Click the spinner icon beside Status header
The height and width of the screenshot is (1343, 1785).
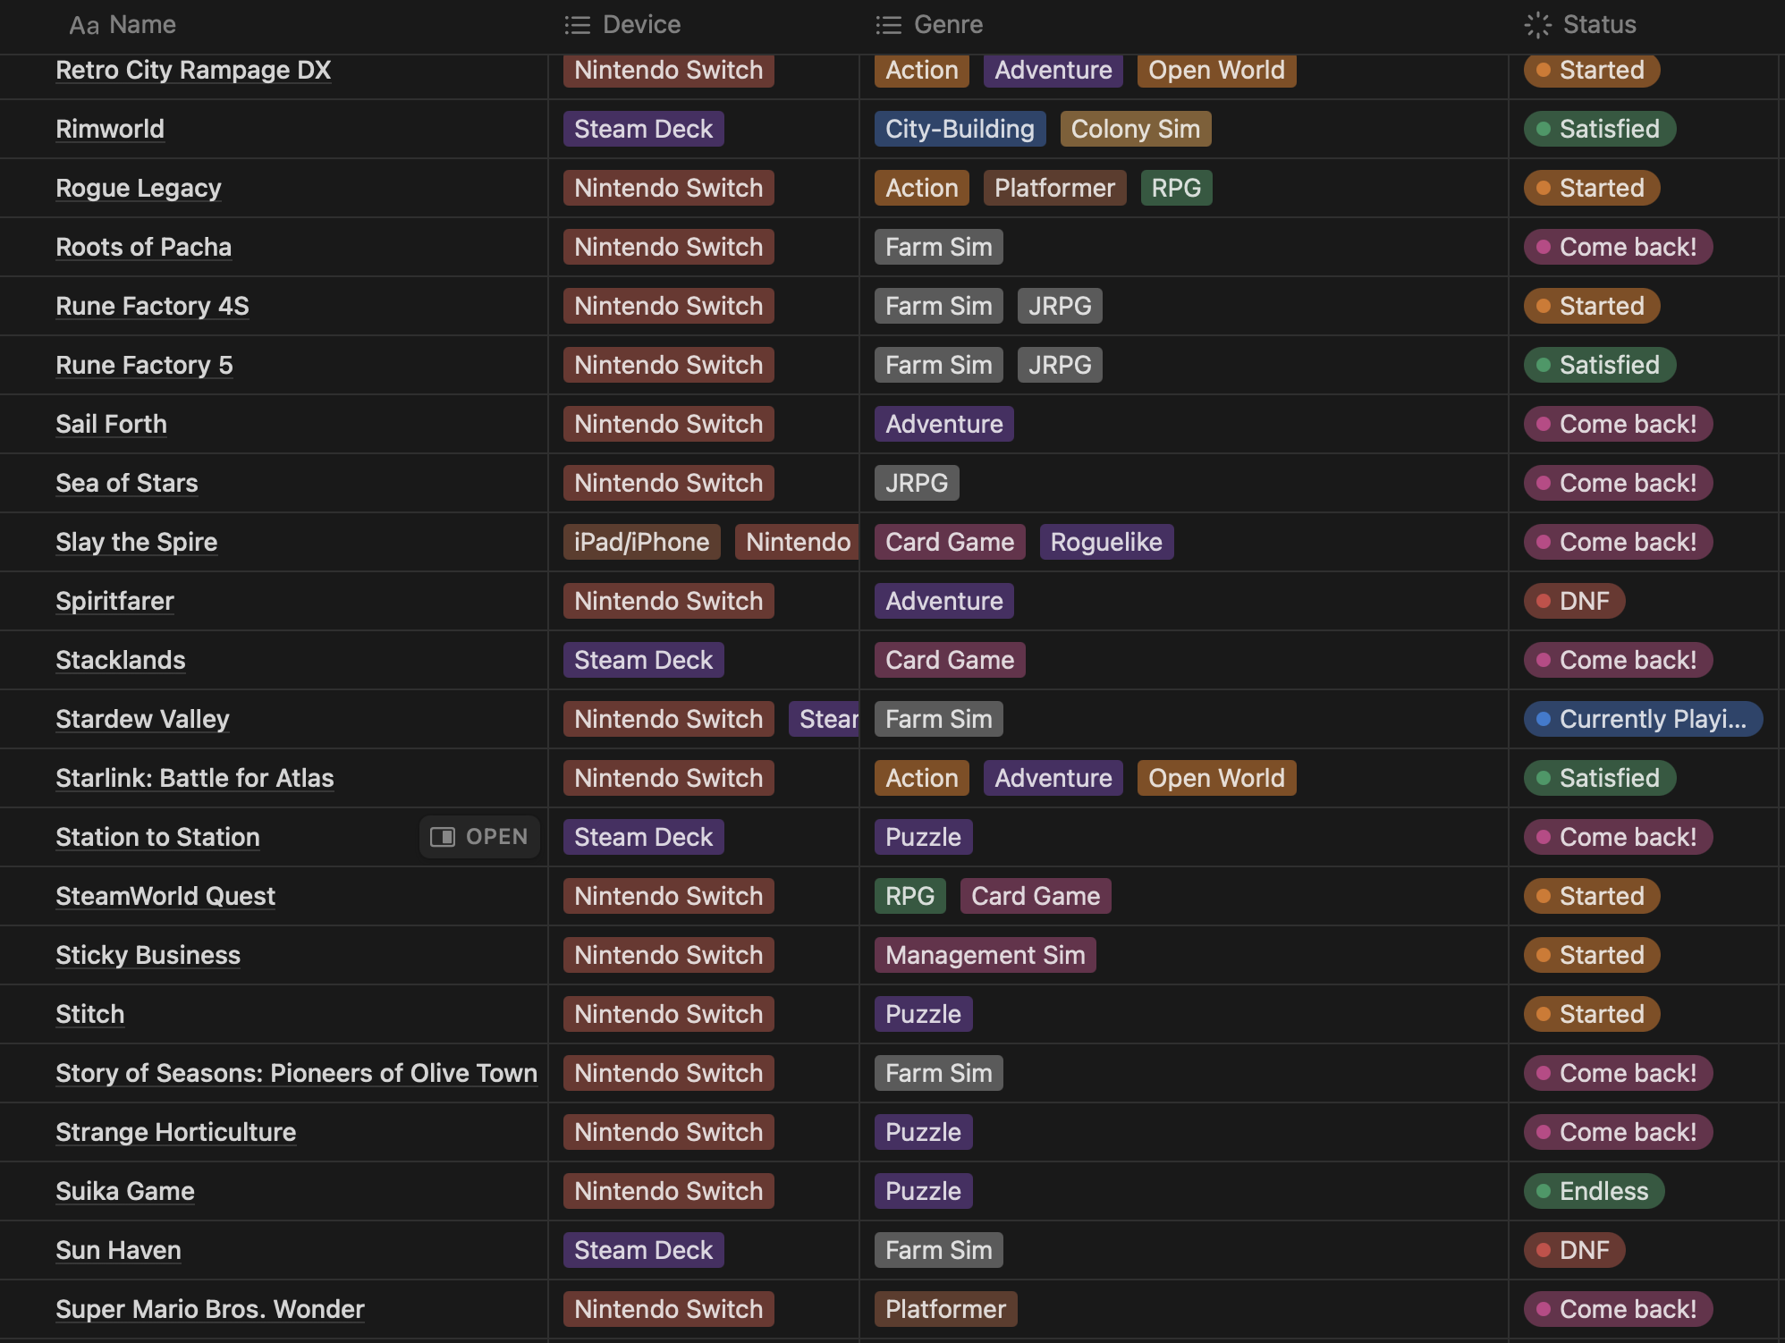[x=1537, y=25]
